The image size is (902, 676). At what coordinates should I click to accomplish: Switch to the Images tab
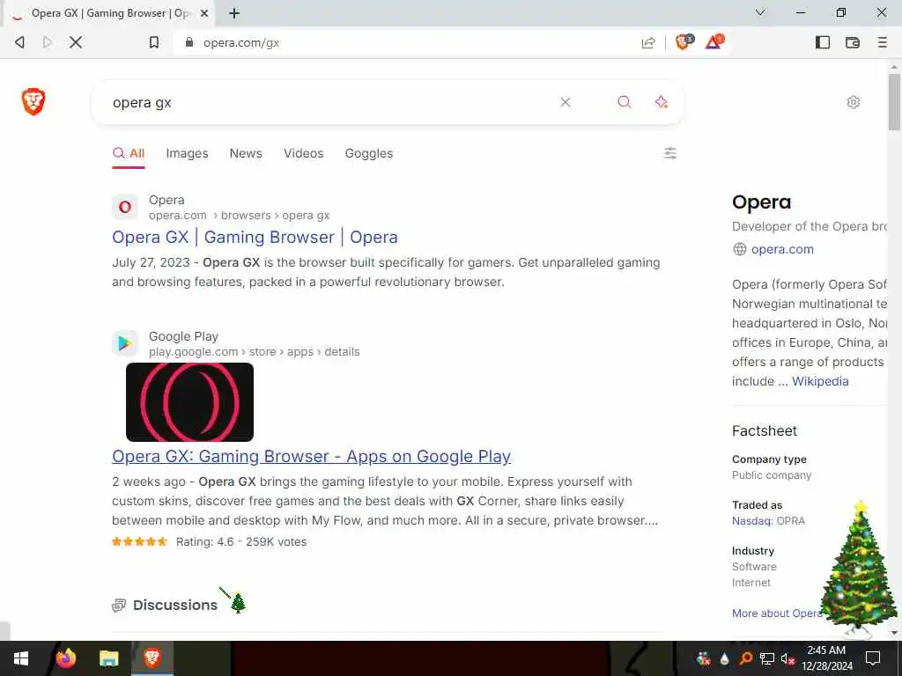tap(187, 153)
